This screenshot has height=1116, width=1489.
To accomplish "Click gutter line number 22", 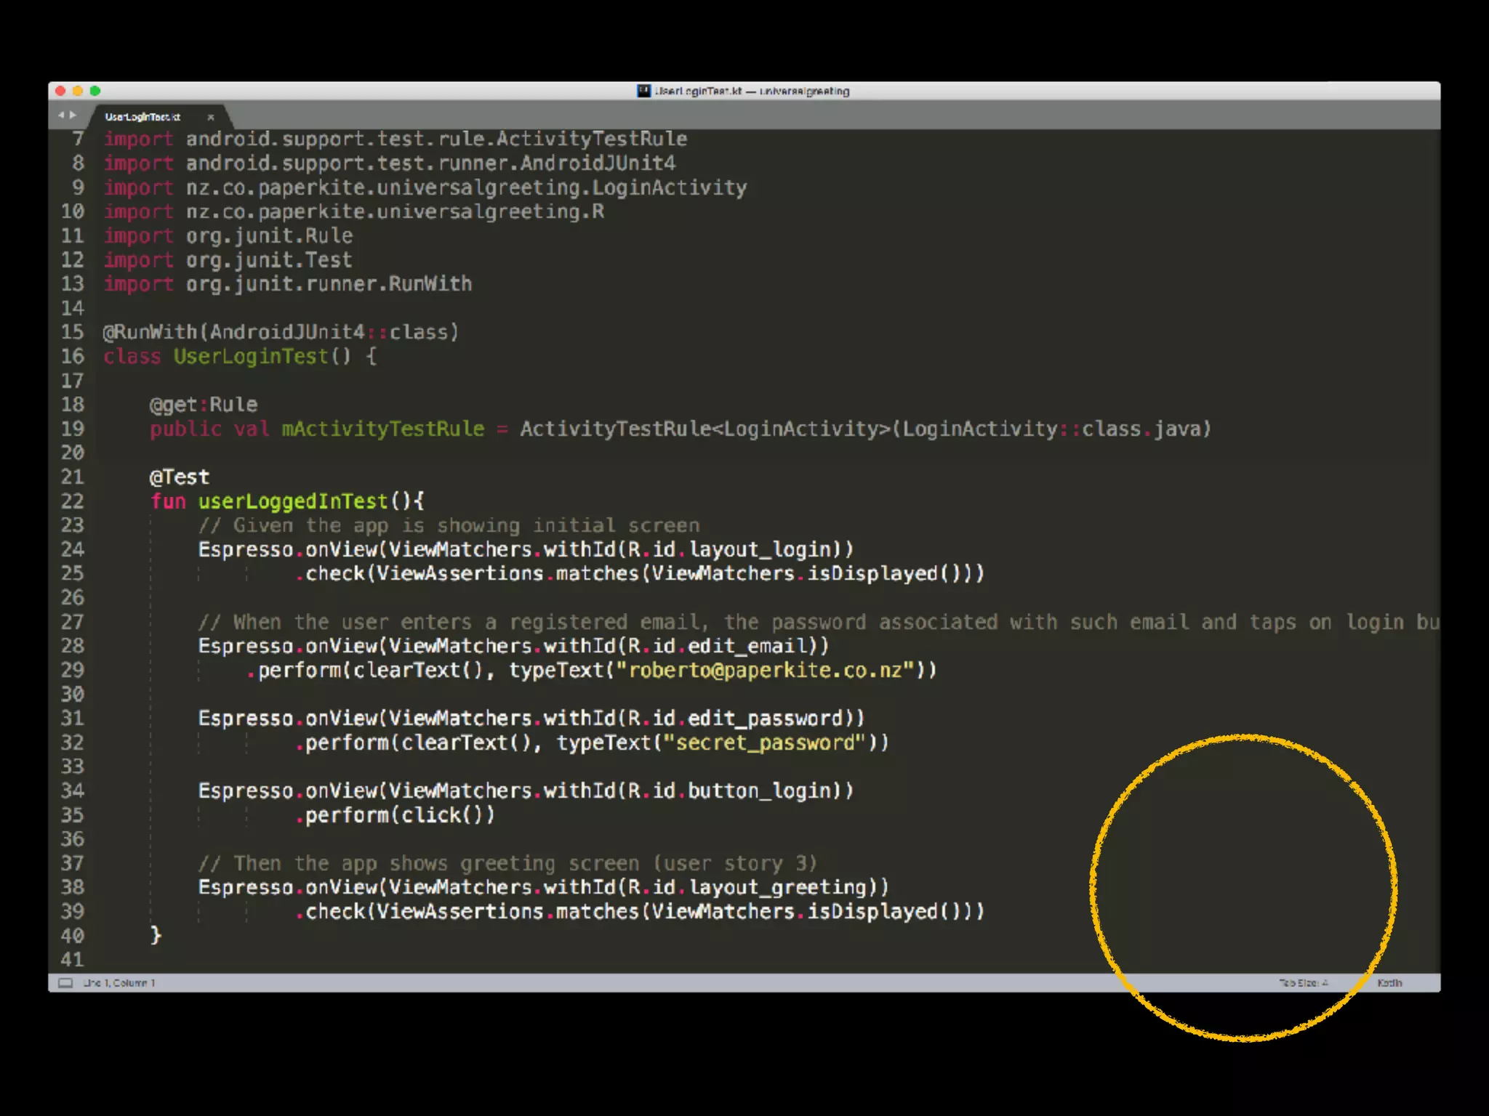I will pyautogui.click(x=72, y=501).
